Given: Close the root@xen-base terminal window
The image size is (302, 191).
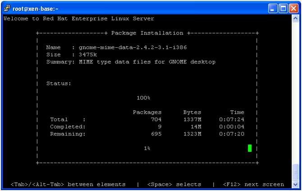Looking at the screenshot, I should coord(293,9).
